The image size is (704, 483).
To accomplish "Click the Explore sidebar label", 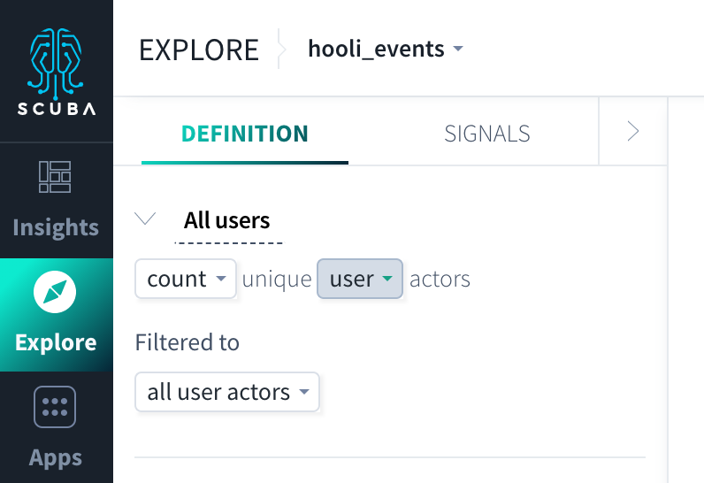I will point(56,342).
